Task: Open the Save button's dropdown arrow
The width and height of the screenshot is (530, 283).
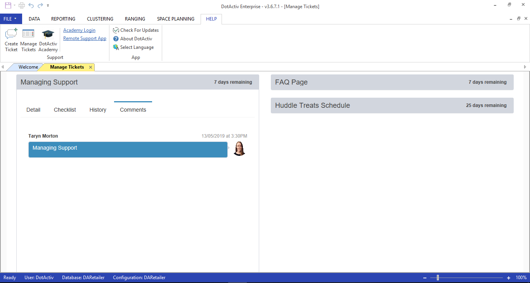Action: tap(14, 6)
